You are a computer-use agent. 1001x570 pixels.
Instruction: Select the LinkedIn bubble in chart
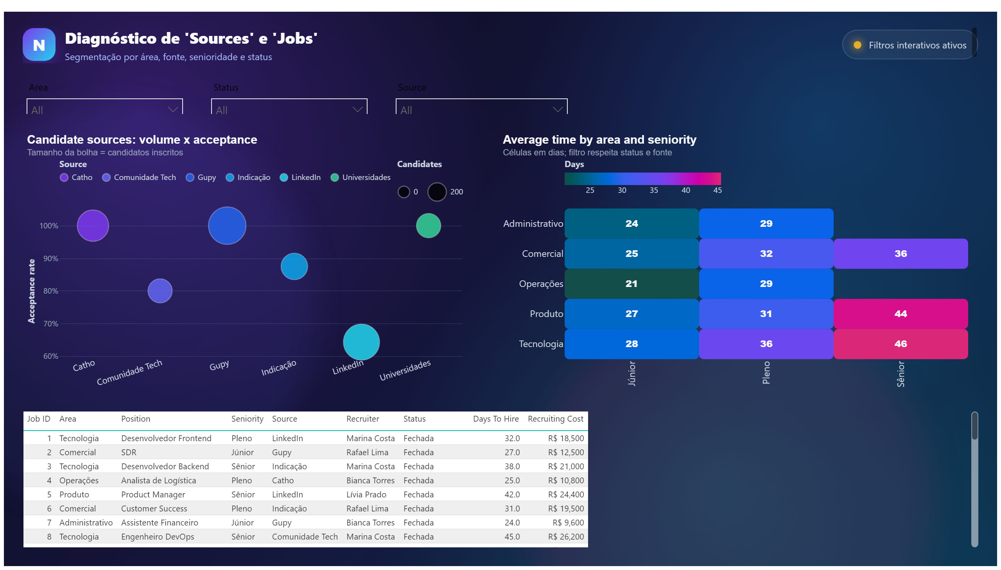(362, 342)
